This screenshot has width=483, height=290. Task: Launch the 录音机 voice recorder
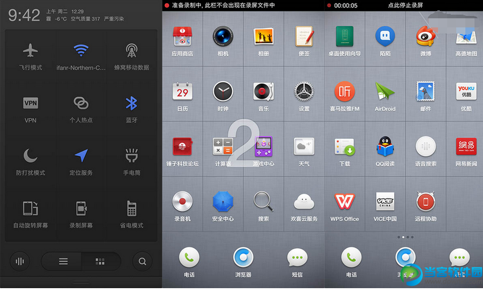182,202
